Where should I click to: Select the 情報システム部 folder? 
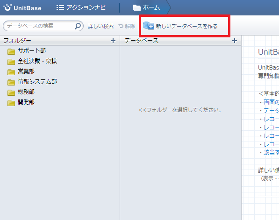click(37, 82)
